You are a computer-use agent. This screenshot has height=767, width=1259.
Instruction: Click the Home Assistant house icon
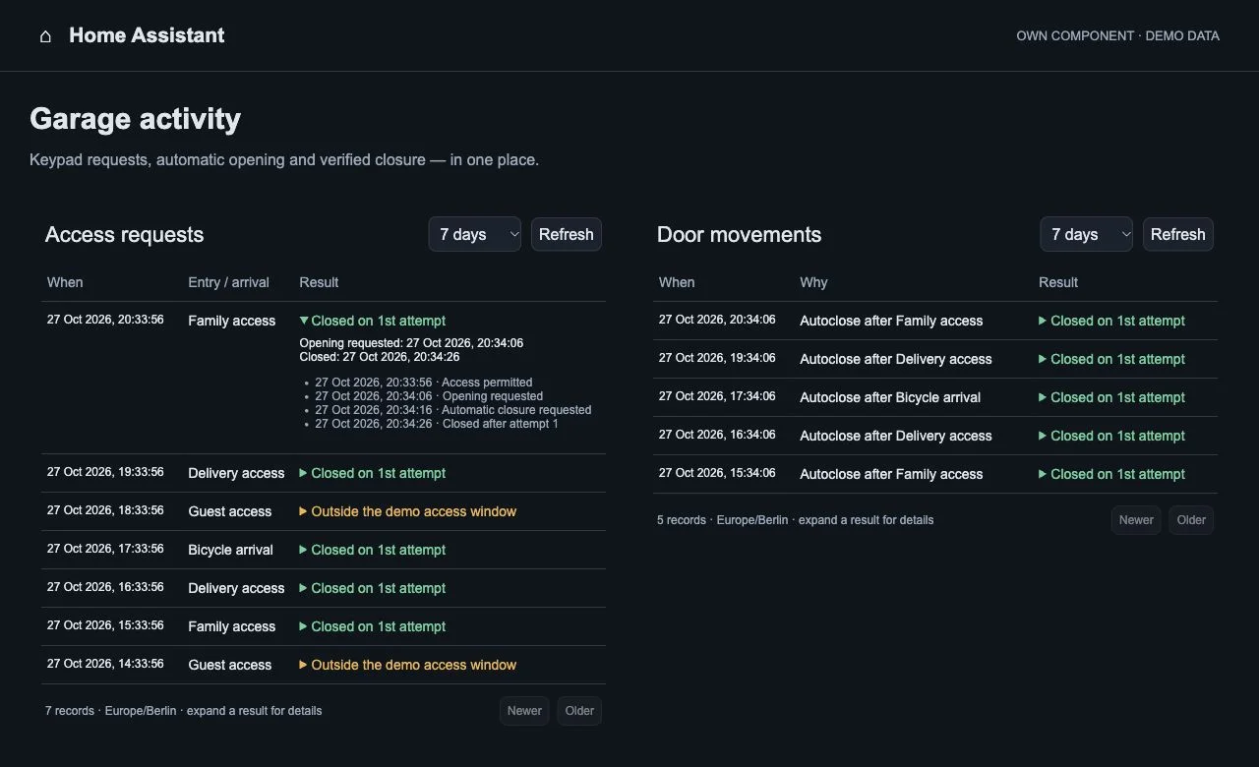pos(45,36)
